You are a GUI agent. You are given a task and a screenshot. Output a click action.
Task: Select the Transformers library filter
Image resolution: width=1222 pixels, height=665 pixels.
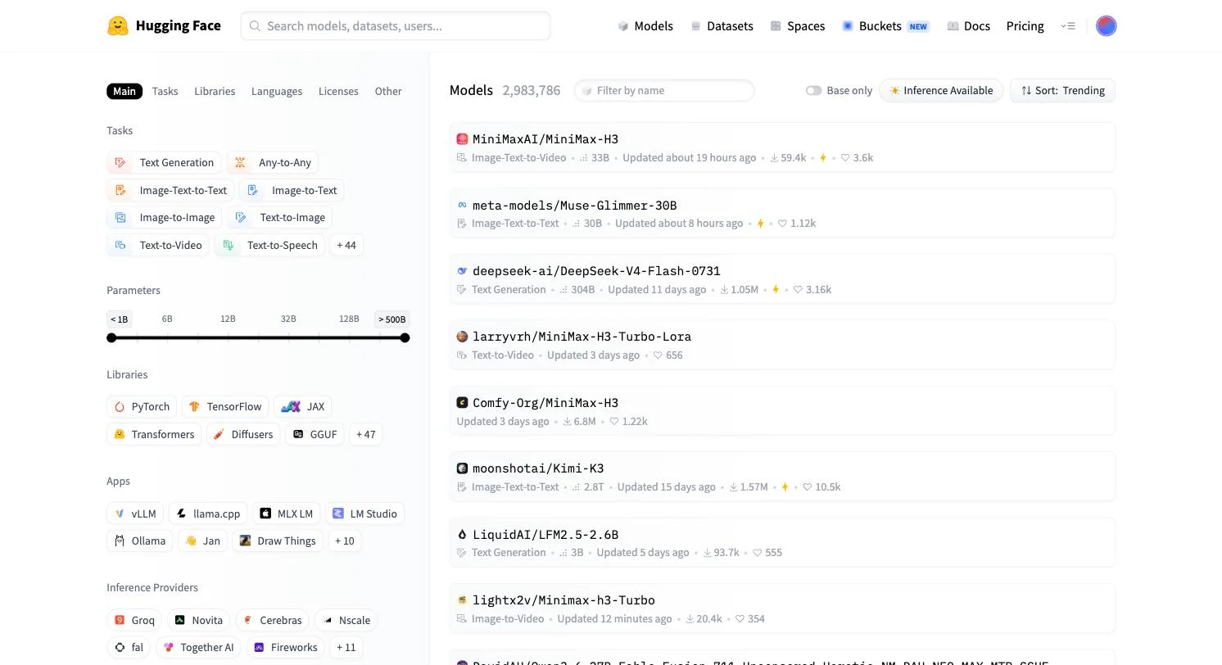click(x=154, y=434)
